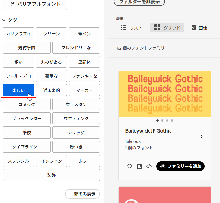Screen dimensions: 220x203
Task: Select the third carousel dot
Action: tap(167, 120)
